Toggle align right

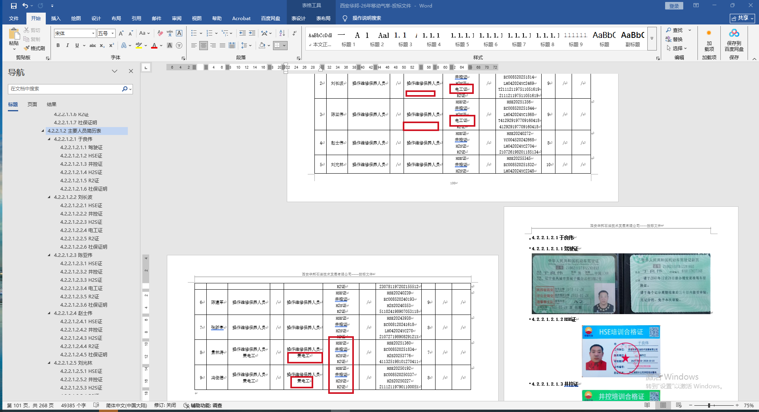click(213, 45)
